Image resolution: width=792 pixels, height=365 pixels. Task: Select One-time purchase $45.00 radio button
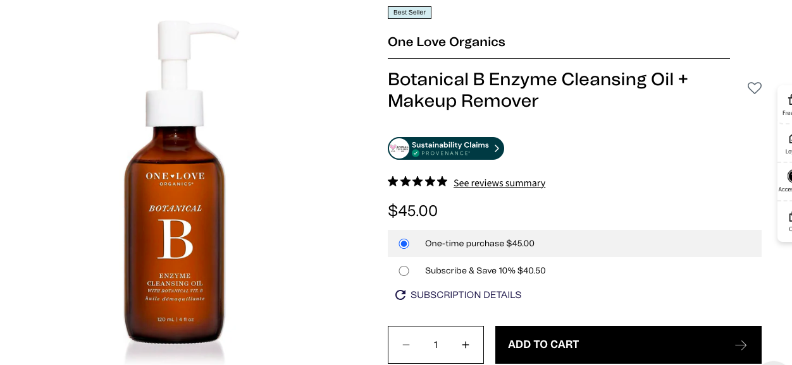tap(404, 244)
